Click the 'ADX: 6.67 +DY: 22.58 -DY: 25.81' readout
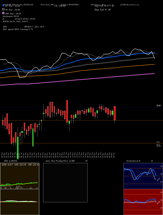 (x=20, y=165)
